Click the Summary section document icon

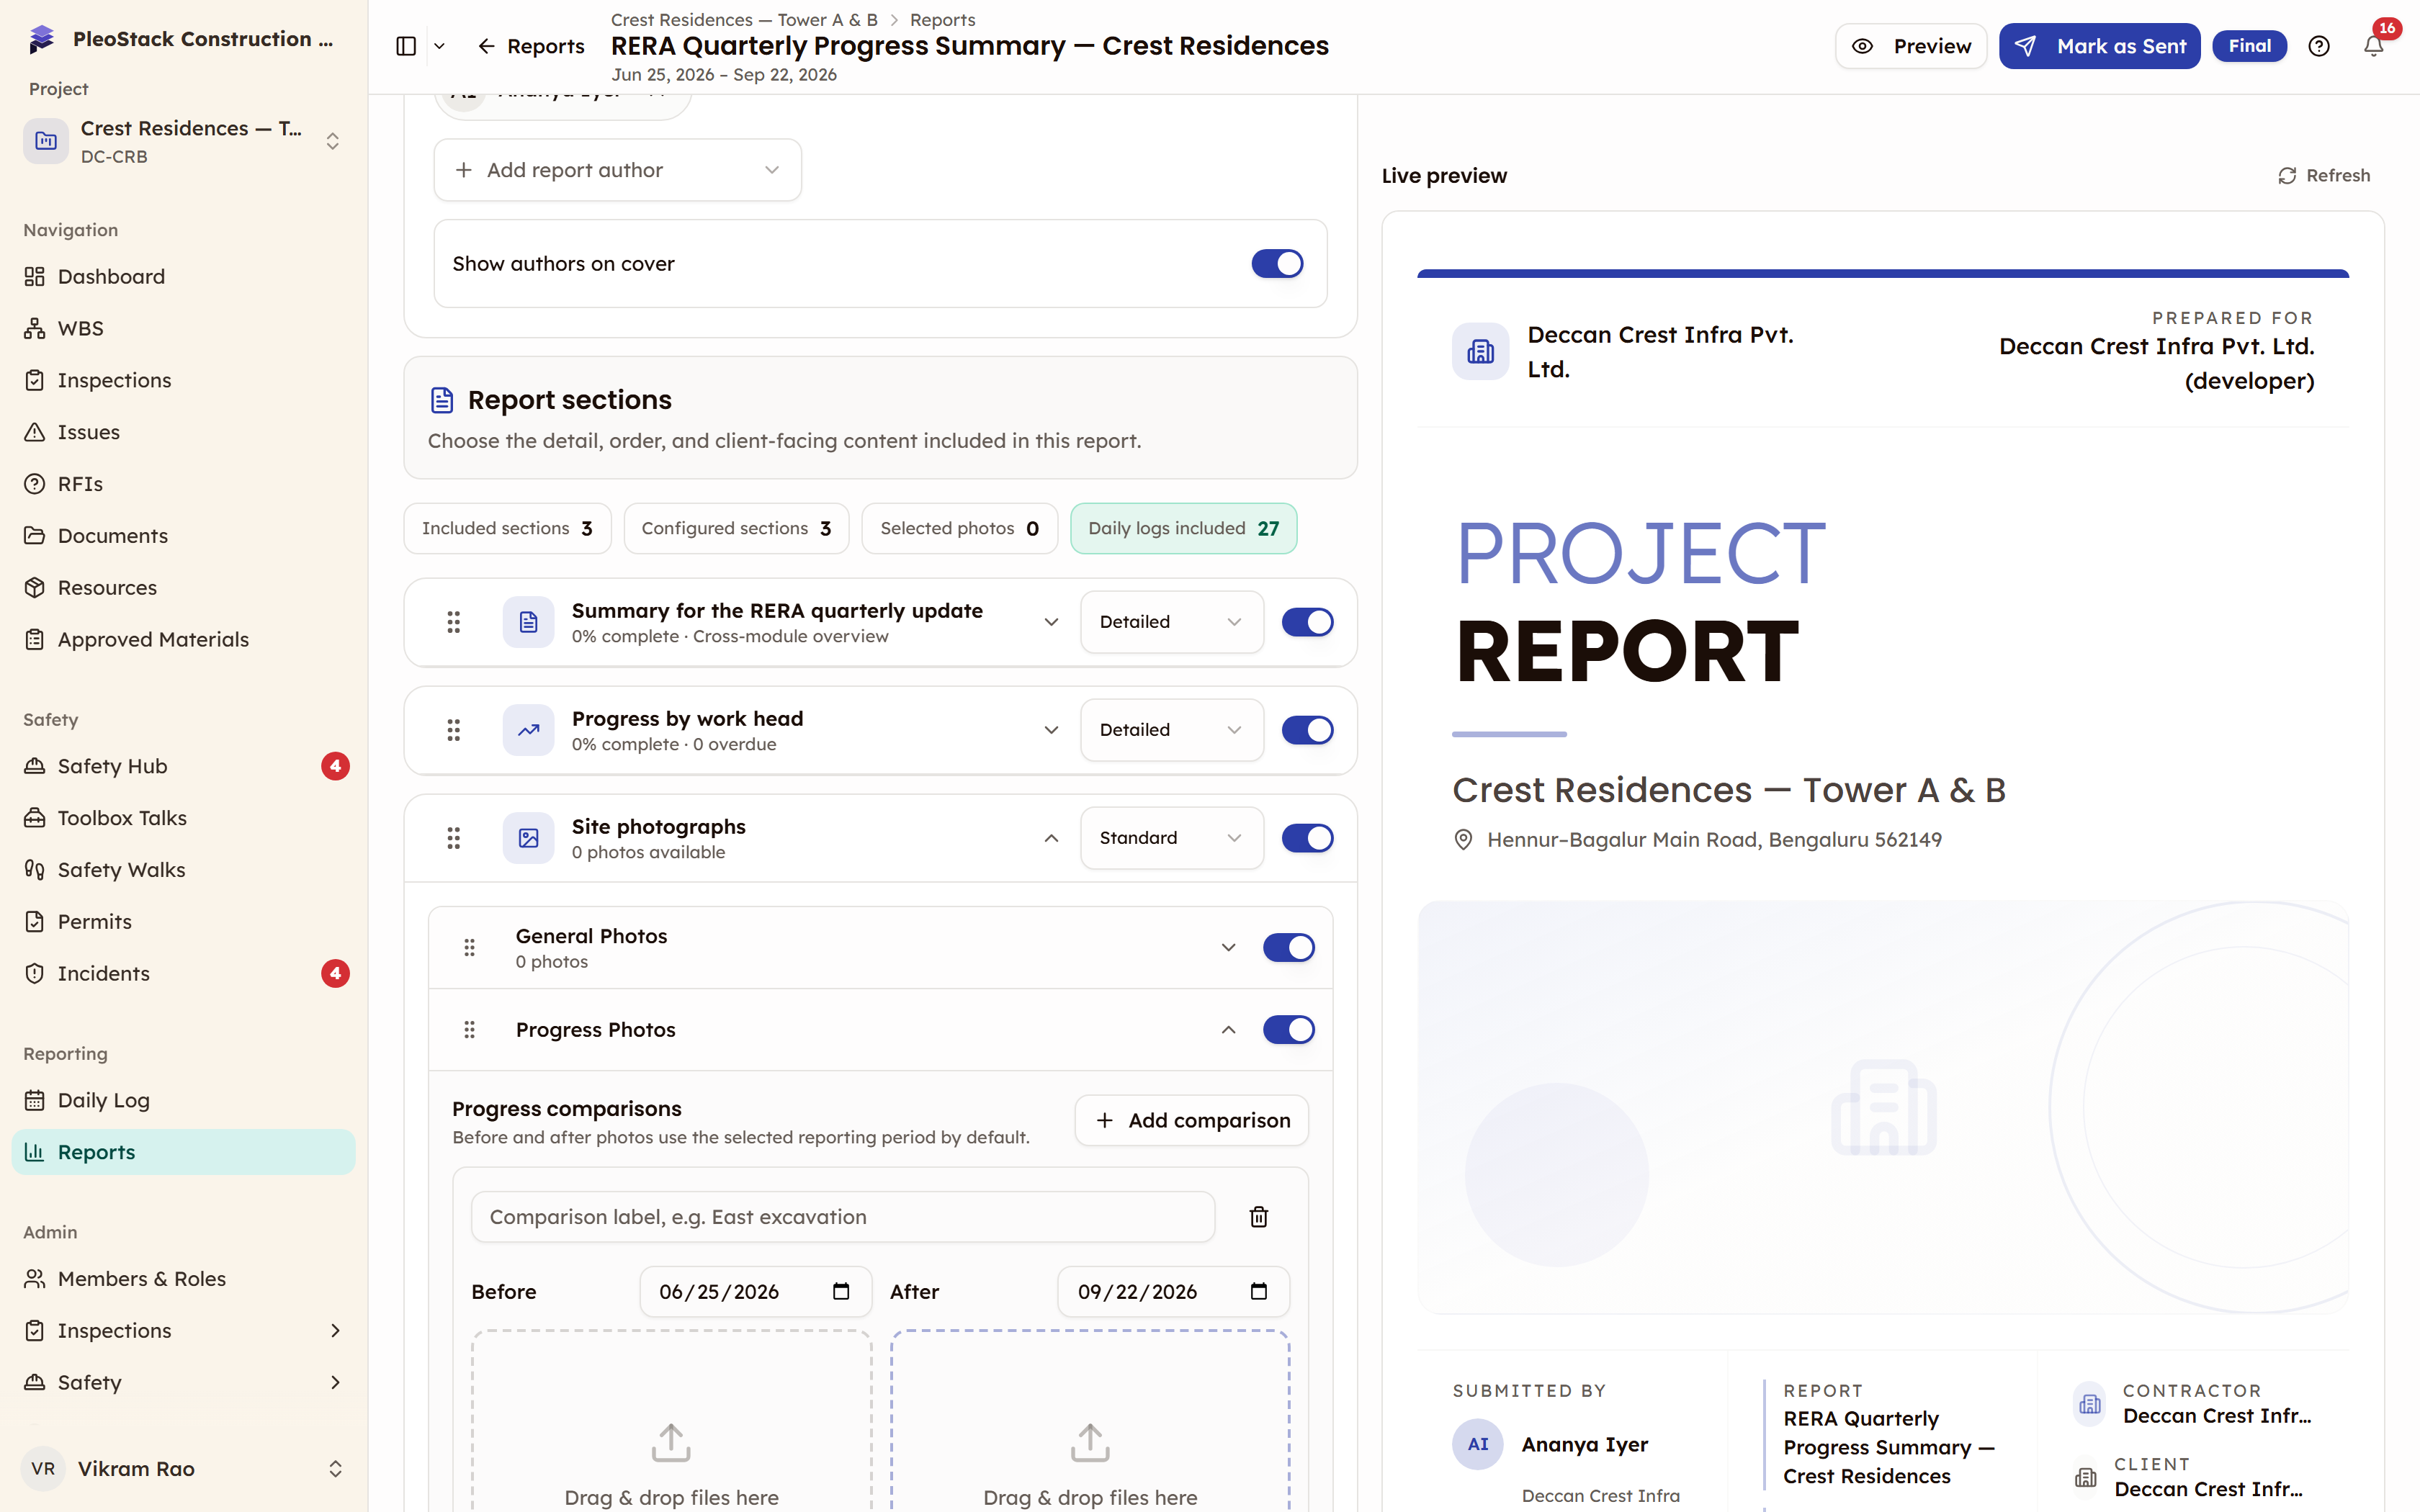(528, 622)
